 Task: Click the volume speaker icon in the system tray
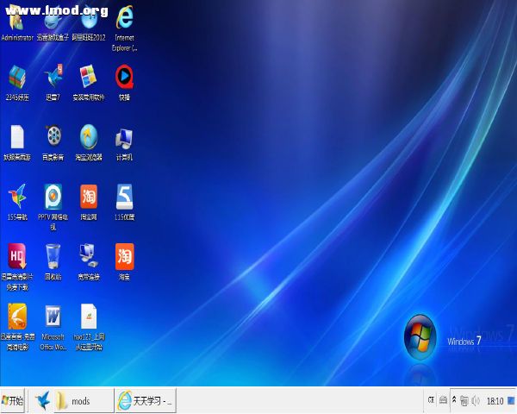coord(475,401)
